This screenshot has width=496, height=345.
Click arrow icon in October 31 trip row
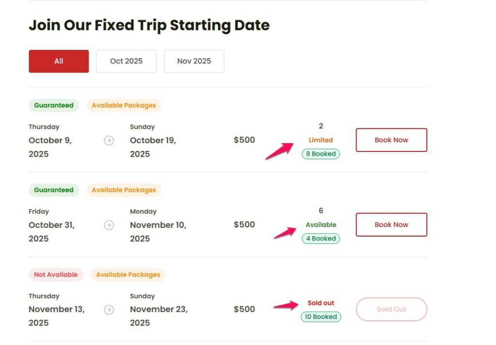tap(109, 225)
